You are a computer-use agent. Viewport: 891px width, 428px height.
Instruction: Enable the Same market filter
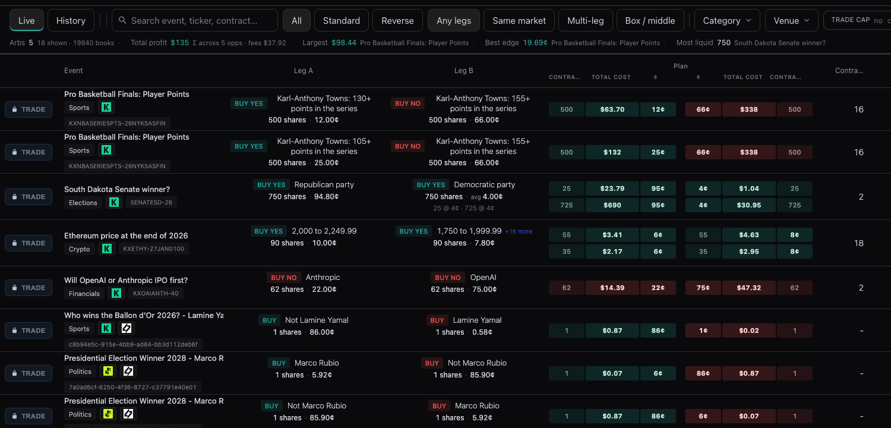click(x=519, y=20)
